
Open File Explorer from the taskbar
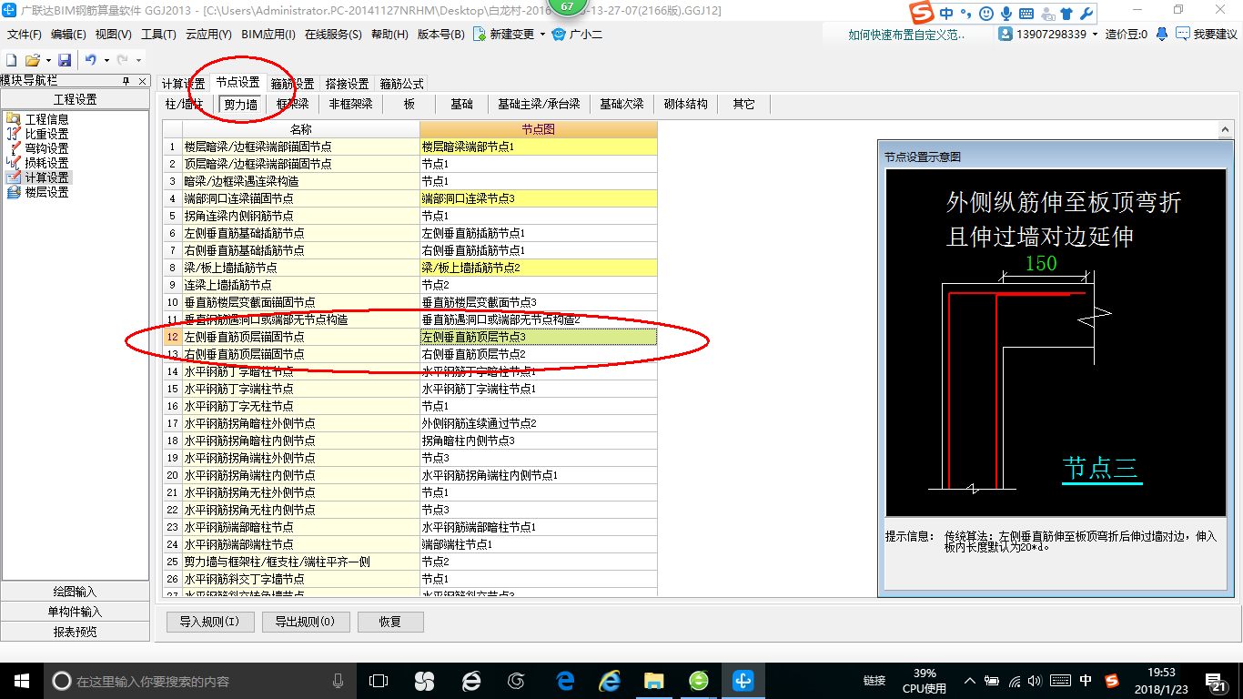click(x=653, y=680)
